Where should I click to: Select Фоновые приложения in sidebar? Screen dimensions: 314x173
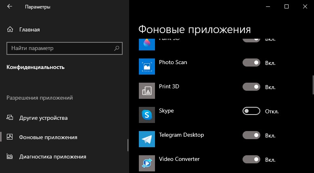tap(48, 137)
